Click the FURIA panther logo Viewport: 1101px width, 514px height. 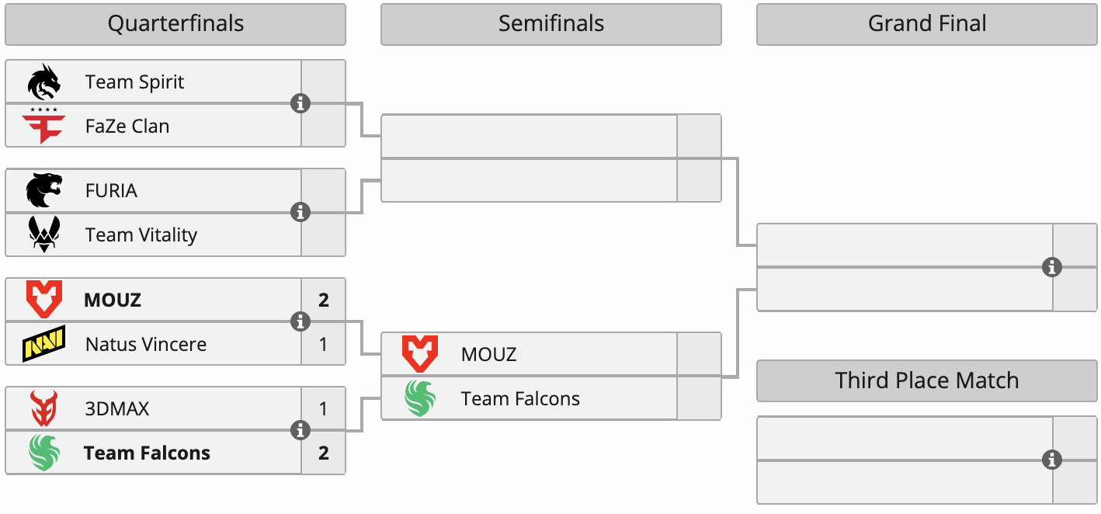click(44, 190)
